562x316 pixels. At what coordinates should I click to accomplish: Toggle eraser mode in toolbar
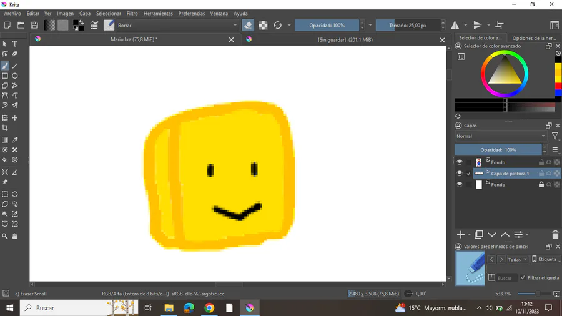point(248,26)
